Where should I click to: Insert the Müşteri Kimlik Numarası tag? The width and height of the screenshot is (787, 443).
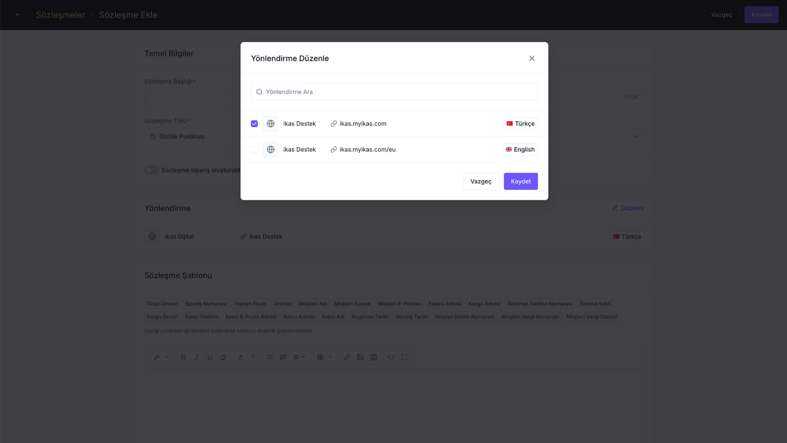point(464,317)
